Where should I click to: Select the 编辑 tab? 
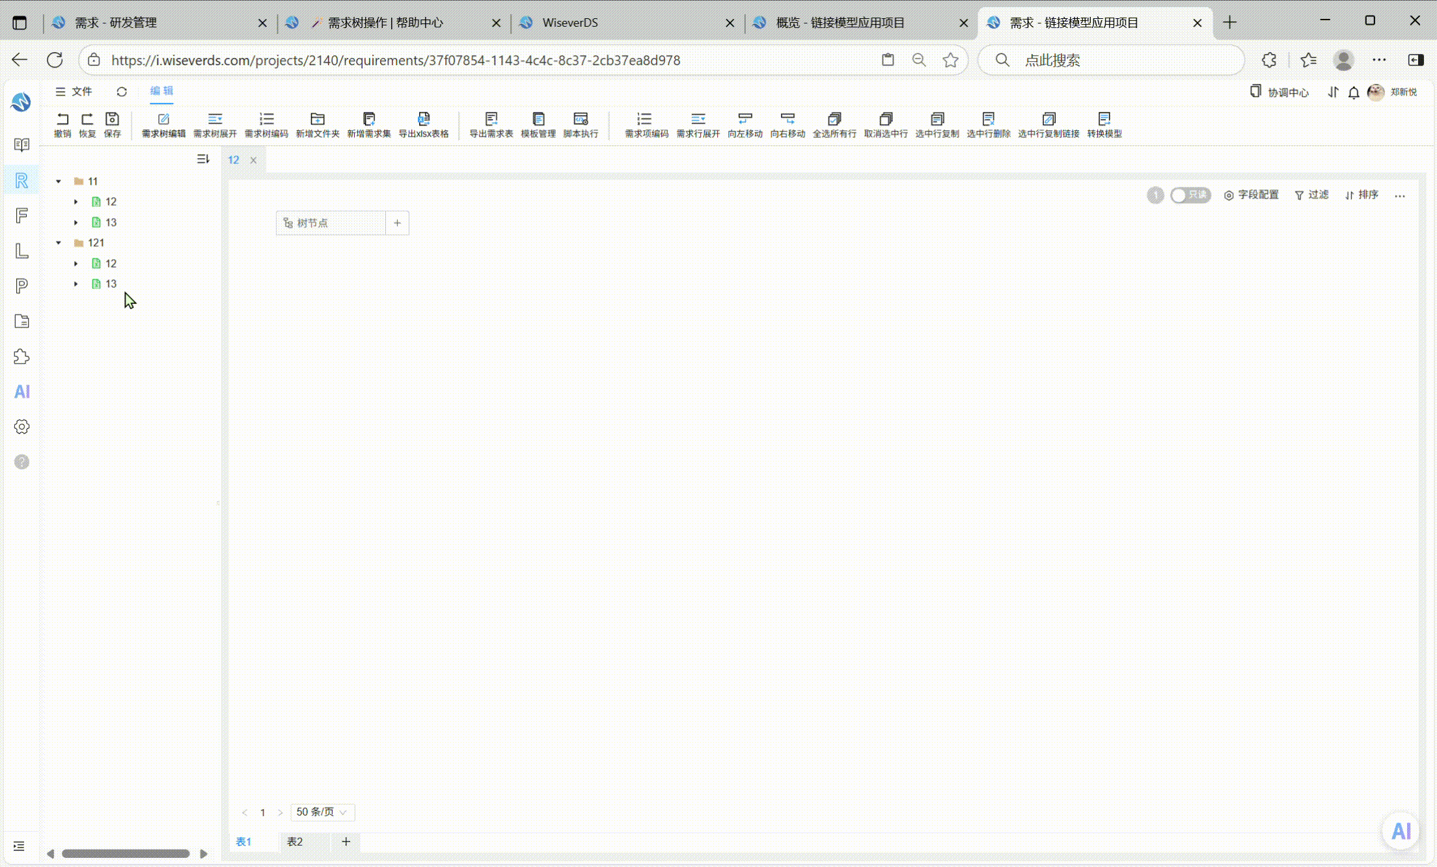click(161, 91)
